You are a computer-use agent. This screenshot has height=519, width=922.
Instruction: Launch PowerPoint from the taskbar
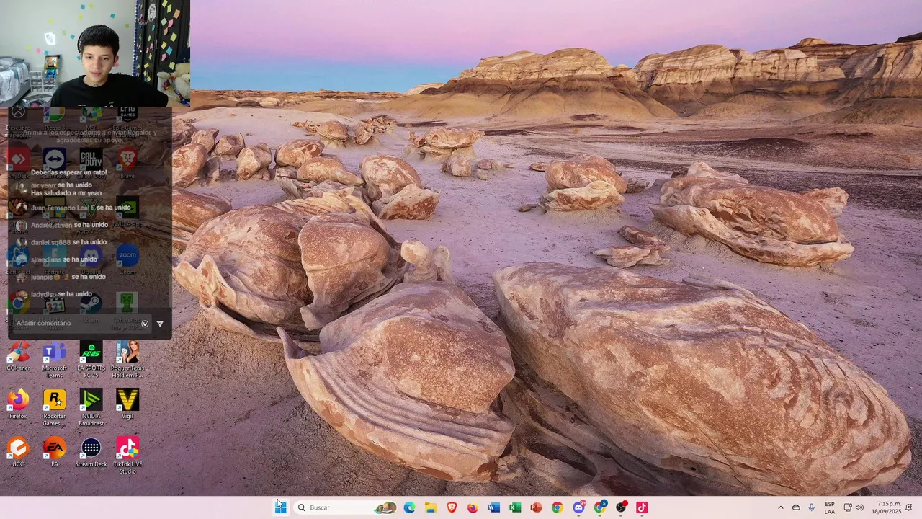click(x=536, y=507)
